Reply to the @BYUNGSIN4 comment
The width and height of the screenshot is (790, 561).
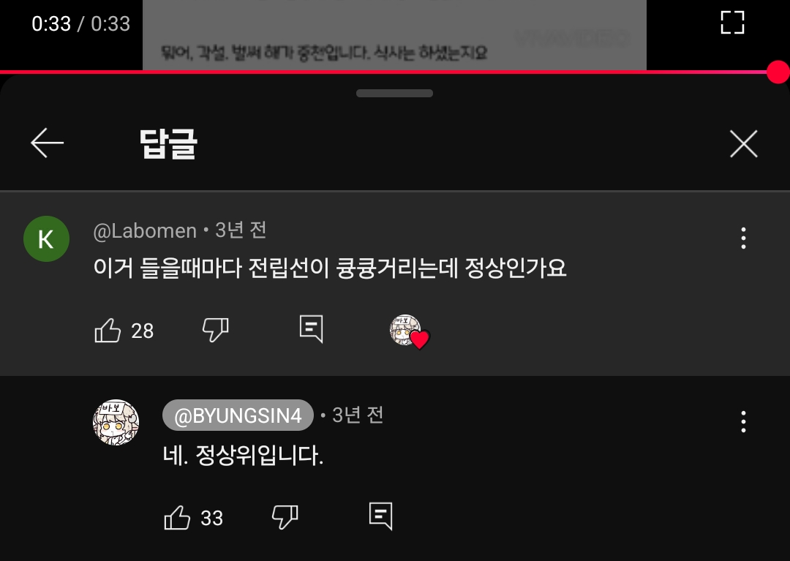380,516
